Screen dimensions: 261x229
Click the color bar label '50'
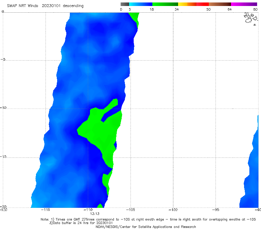[208, 10]
